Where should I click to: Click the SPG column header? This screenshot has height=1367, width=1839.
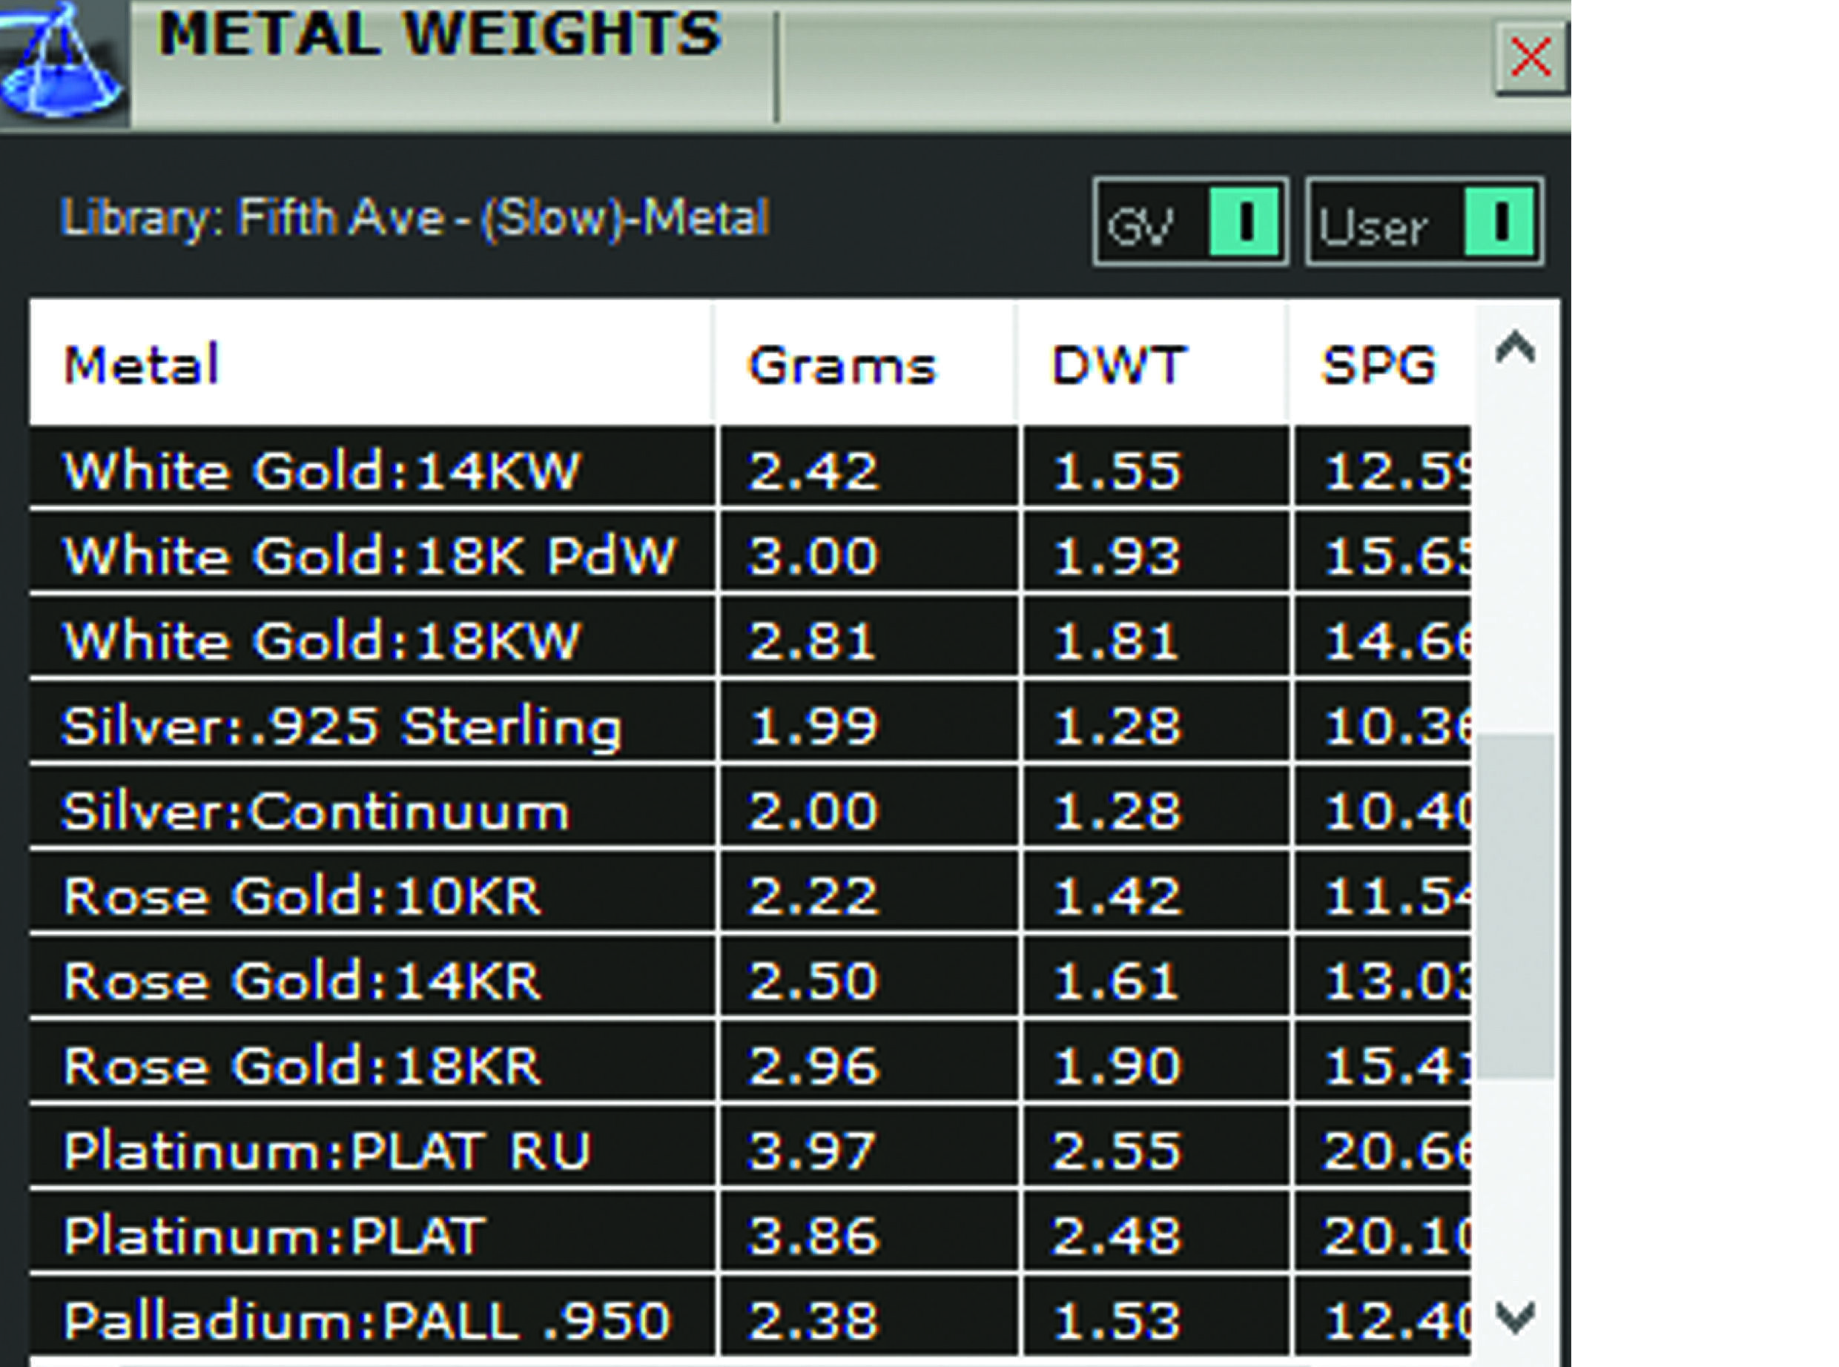point(1379,364)
